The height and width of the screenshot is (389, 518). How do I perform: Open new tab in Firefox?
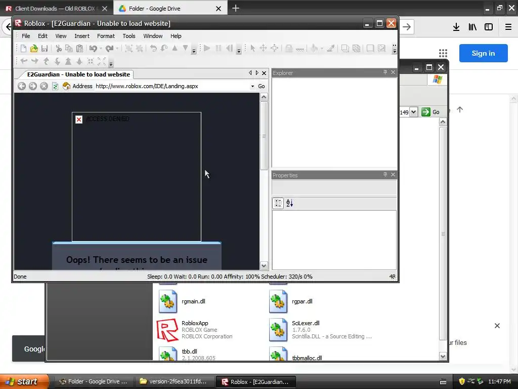(236, 8)
